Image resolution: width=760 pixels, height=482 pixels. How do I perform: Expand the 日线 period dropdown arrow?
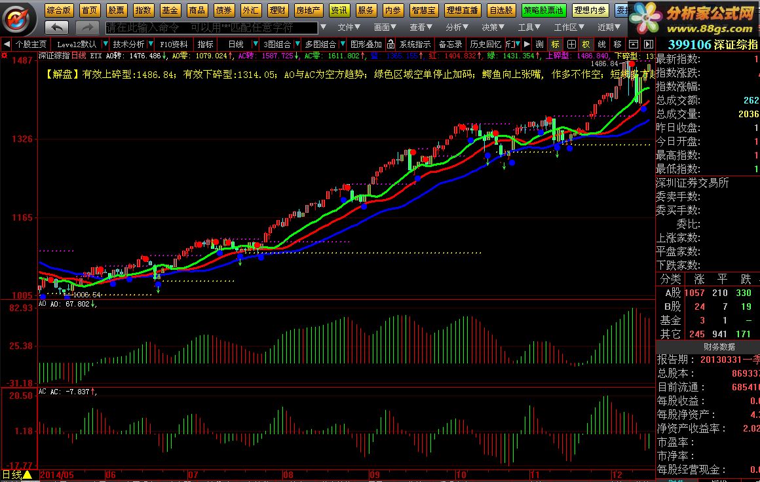pyautogui.click(x=256, y=44)
